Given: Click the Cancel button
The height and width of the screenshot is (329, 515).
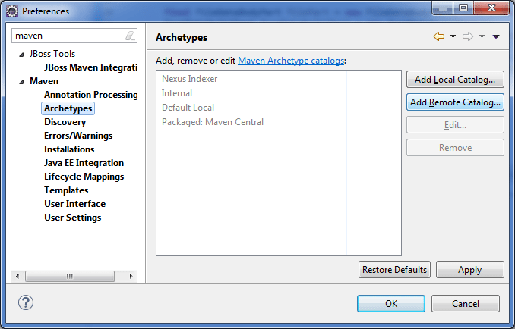Looking at the screenshot, I should (x=466, y=304).
